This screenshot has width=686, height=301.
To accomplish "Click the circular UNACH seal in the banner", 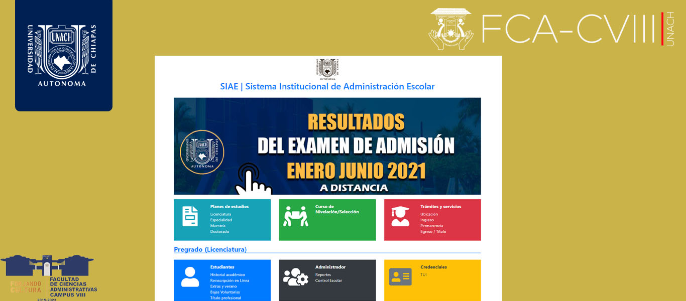I will tap(202, 152).
